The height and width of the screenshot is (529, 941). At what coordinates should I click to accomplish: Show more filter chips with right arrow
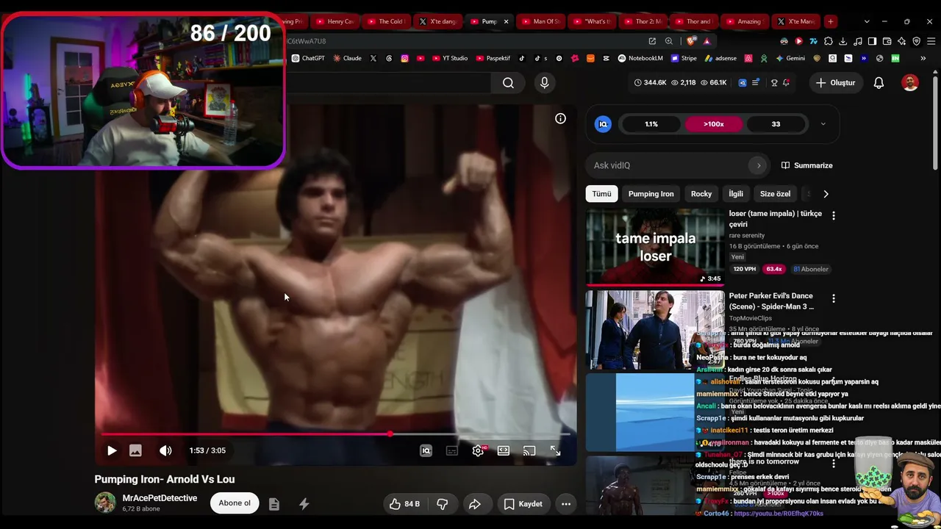coord(826,194)
